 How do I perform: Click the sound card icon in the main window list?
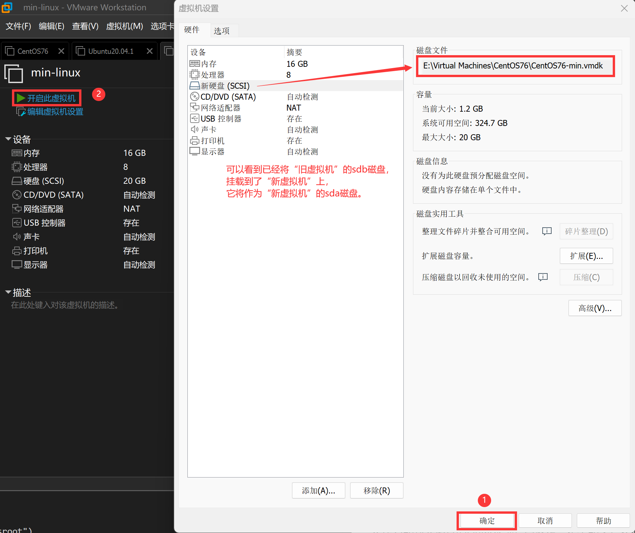[17, 237]
